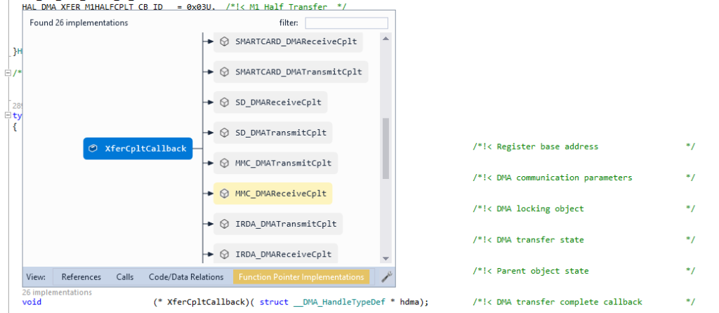Click the XferCpltCallback root node icon
This screenshot has height=313, width=719.
pyautogui.click(x=93, y=149)
